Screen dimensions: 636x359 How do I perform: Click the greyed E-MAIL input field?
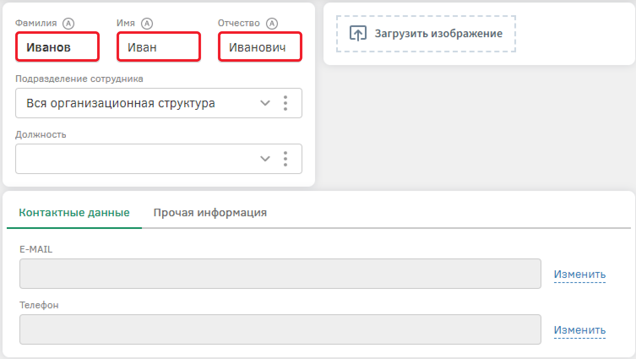pyautogui.click(x=280, y=274)
